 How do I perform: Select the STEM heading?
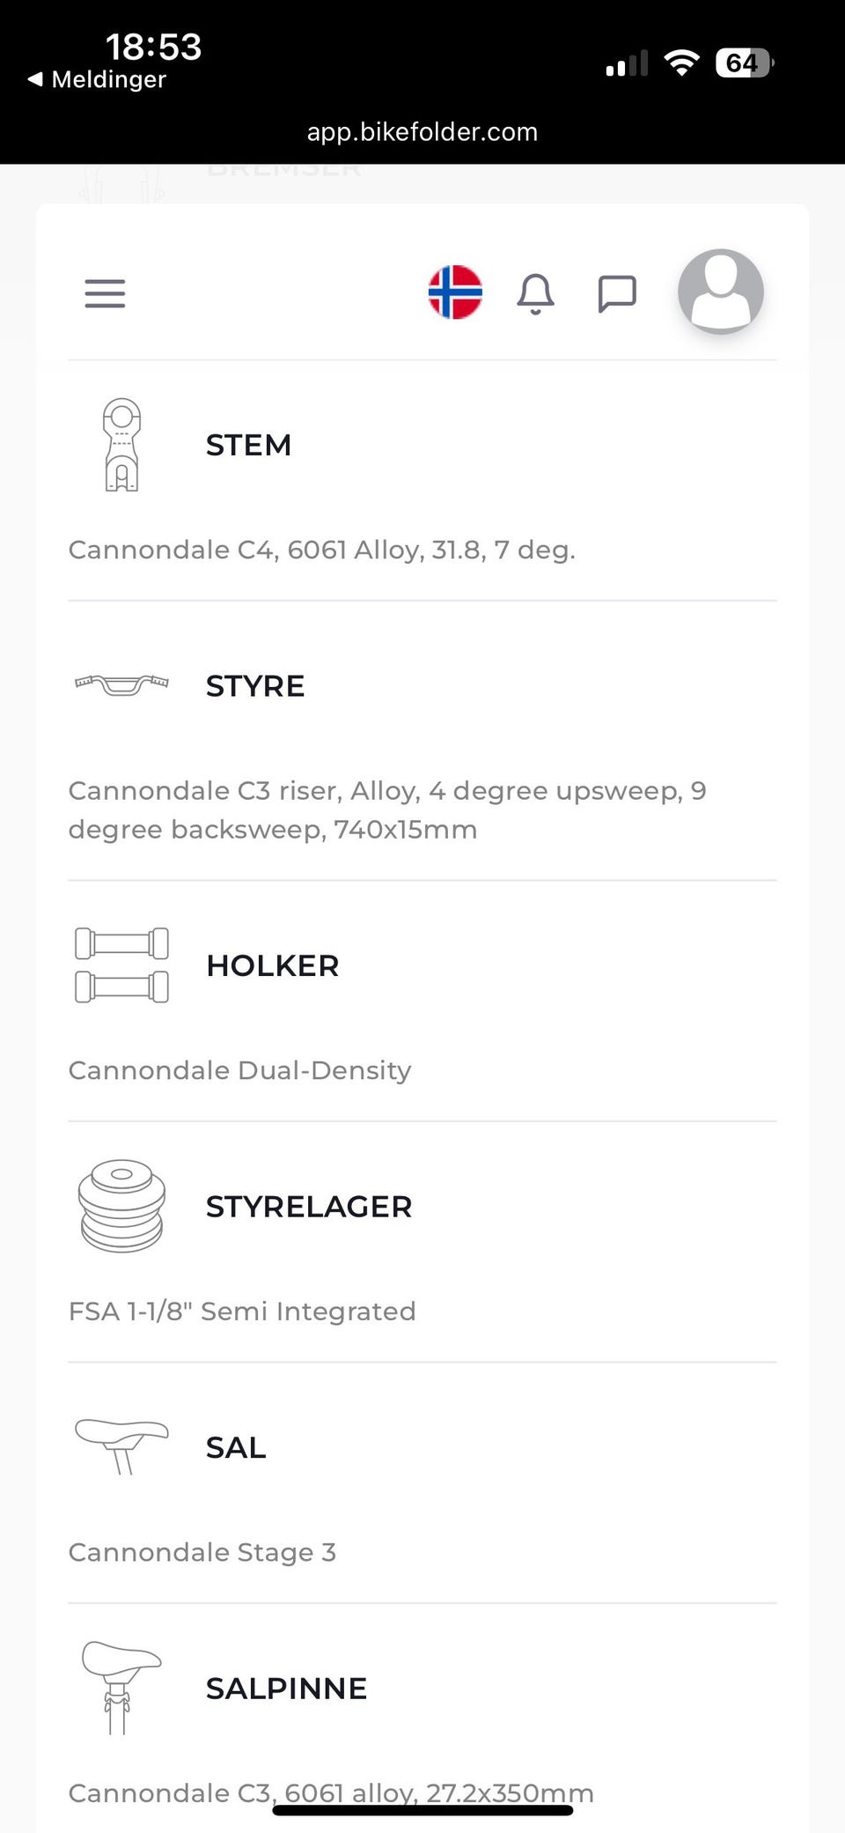pyautogui.click(x=248, y=445)
